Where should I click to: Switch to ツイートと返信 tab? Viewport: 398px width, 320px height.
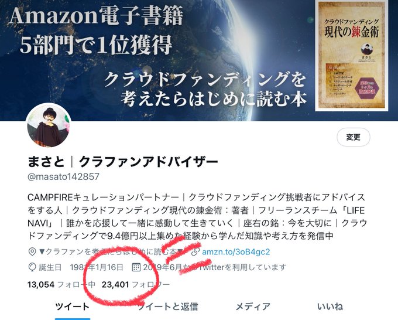click(167, 307)
